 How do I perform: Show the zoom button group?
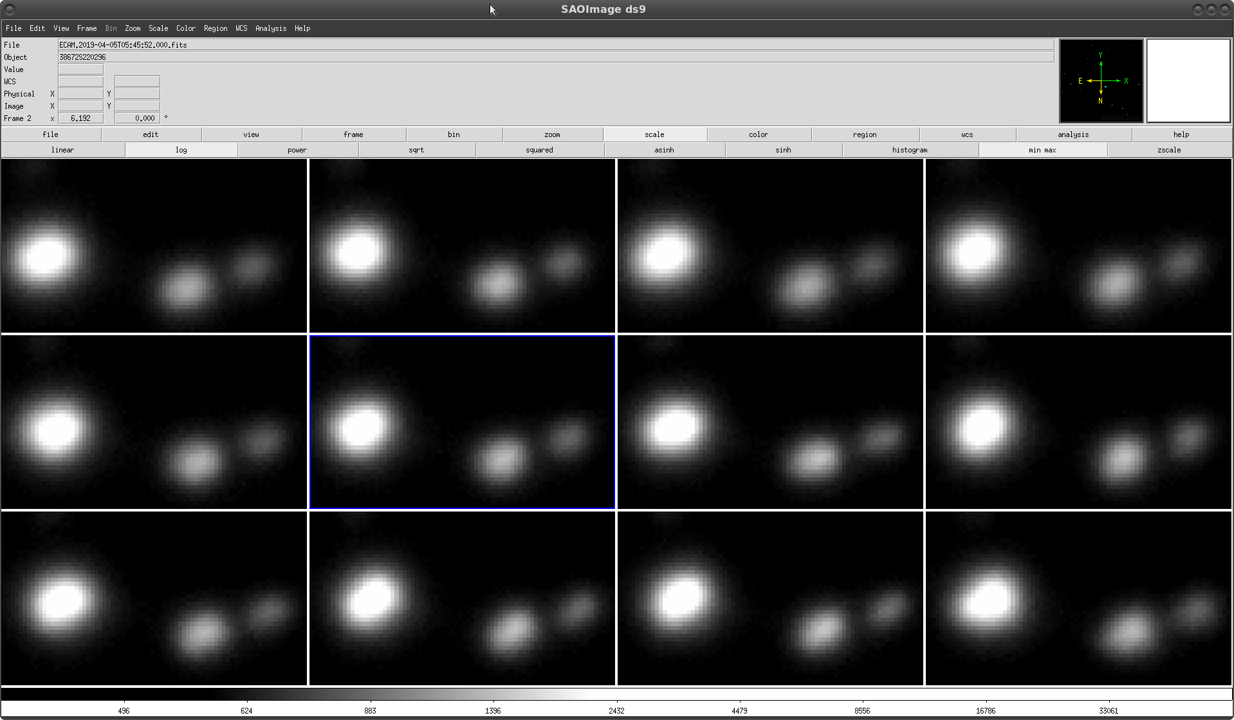click(x=552, y=134)
